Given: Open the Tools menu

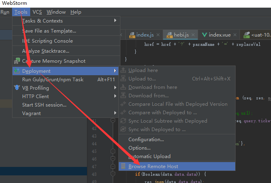Looking at the screenshot, I should 21,12.
